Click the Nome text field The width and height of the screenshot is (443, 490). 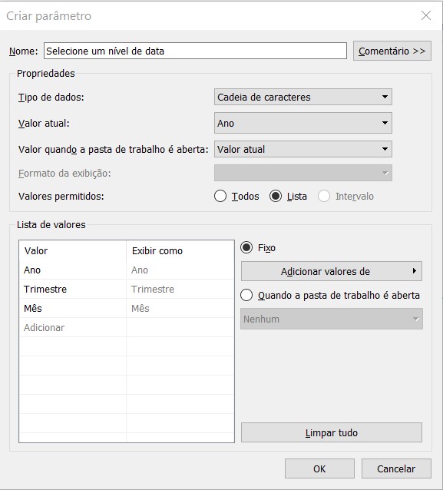(195, 51)
